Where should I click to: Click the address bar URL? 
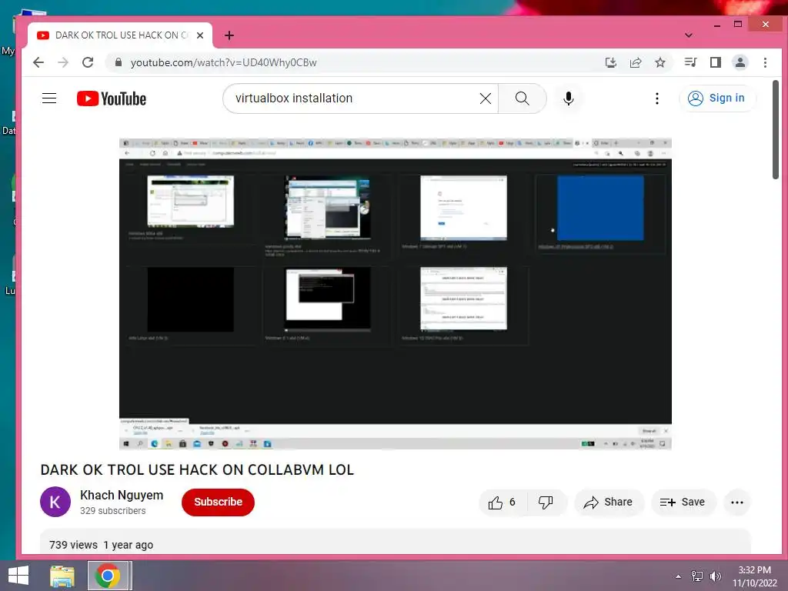(x=224, y=63)
